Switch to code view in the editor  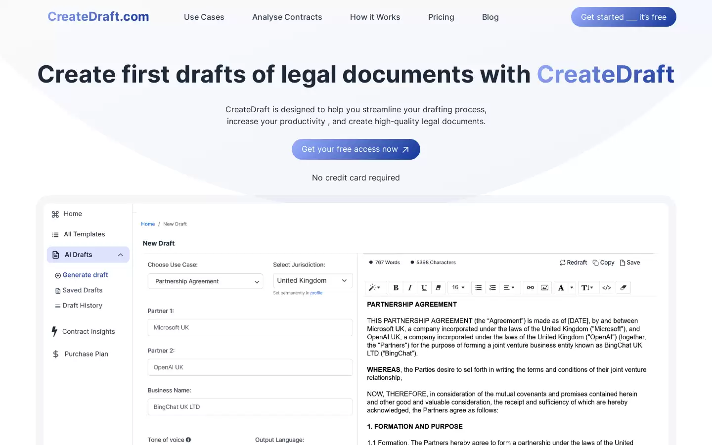[607, 287]
